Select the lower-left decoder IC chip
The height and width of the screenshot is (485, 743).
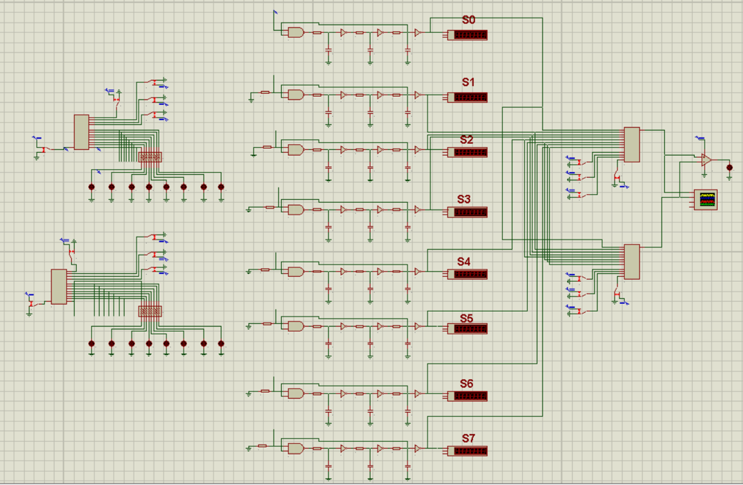pos(59,286)
